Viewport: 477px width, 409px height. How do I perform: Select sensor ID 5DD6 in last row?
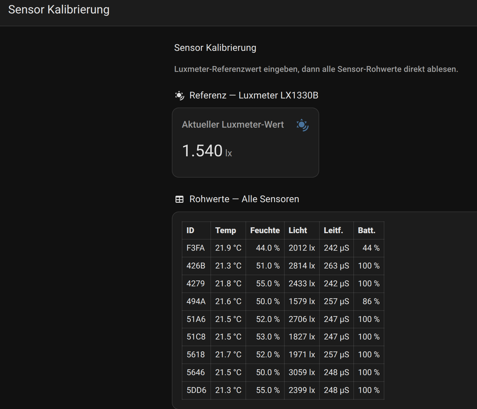tap(196, 390)
